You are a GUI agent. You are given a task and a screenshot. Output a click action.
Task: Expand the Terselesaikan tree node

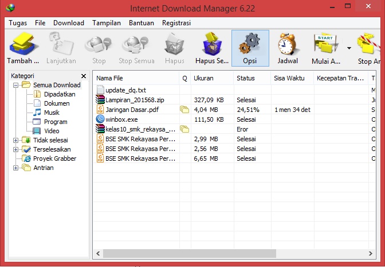click(x=15, y=149)
